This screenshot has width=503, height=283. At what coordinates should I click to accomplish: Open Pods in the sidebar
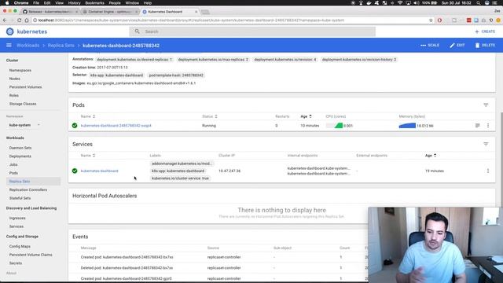coord(13,173)
